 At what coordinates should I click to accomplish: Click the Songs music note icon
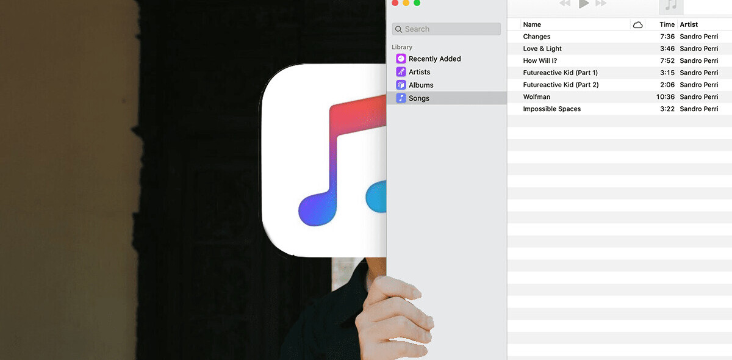pyautogui.click(x=401, y=98)
